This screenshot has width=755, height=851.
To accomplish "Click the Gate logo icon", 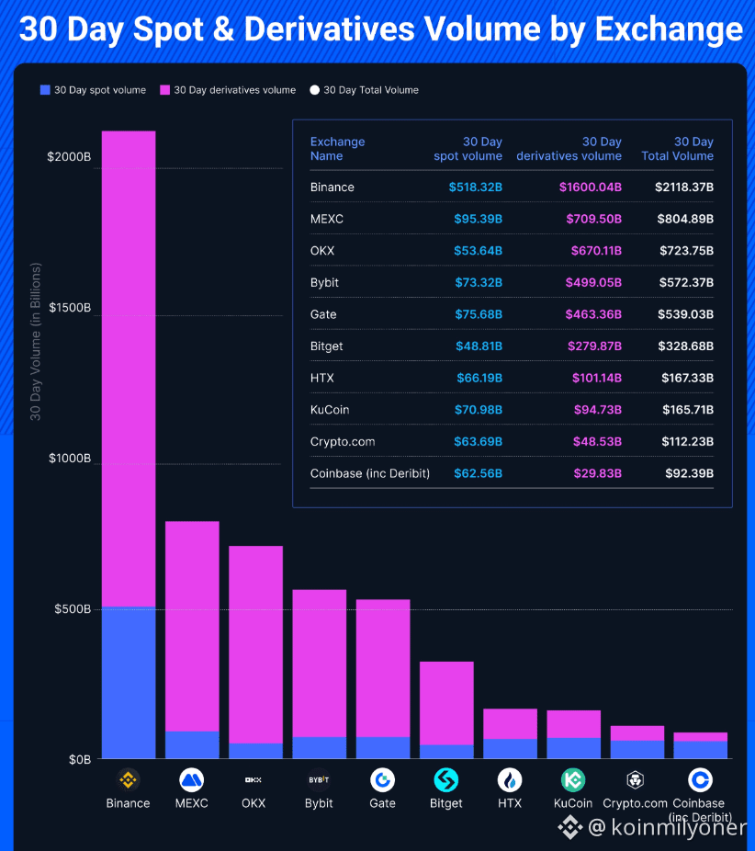I will coord(382,780).
